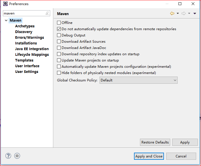The height and width of the screenshot is (166, 201).
Task: Enable Automatically update Maven projects configuration
Action: pyautogui.click(x=59, y=67)
